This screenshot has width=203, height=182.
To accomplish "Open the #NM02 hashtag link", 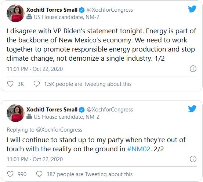I will pyautogui.click(x=139, y=149).
